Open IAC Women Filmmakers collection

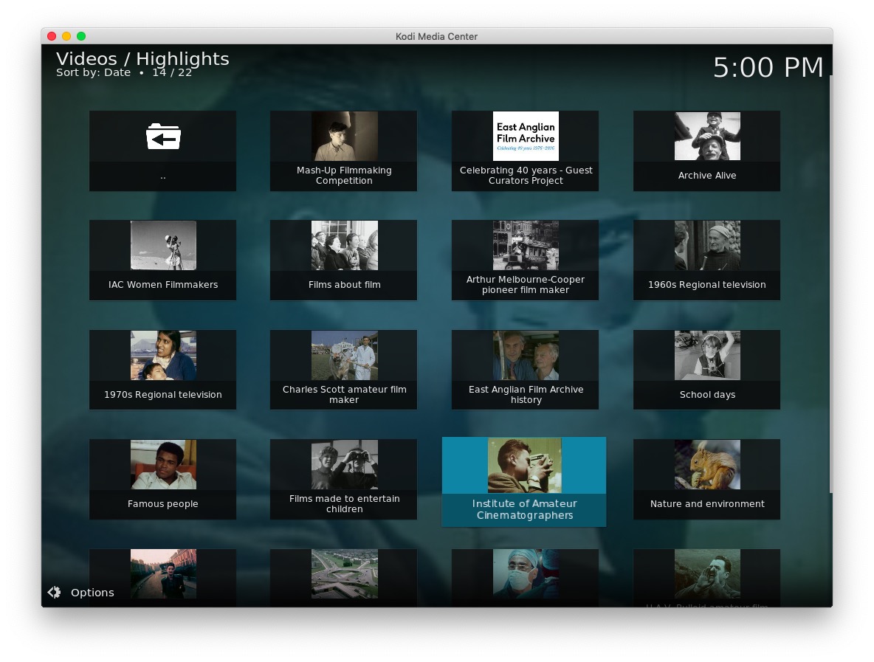pos(163,260)
